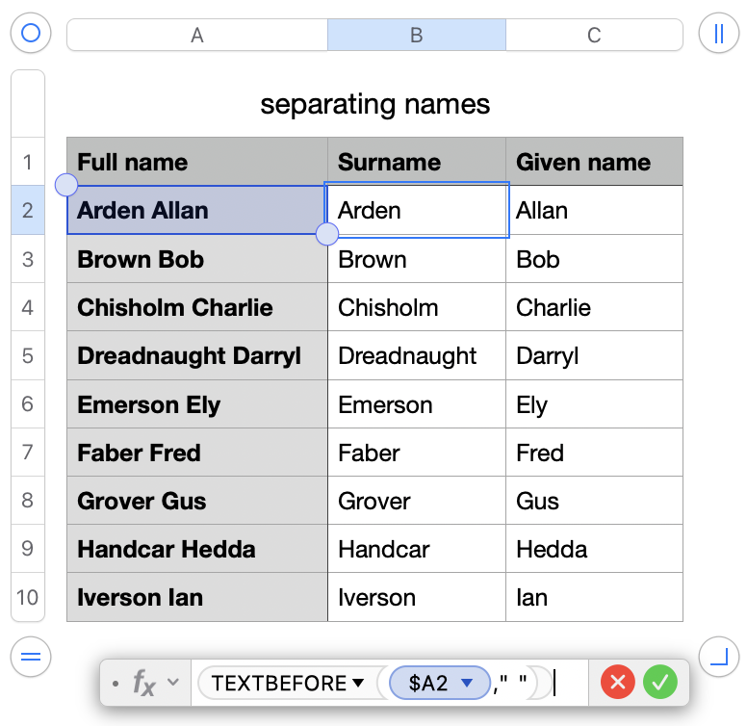Click the red cancel formula button
This screenshot has width=747, height=726.
[618, 684]
